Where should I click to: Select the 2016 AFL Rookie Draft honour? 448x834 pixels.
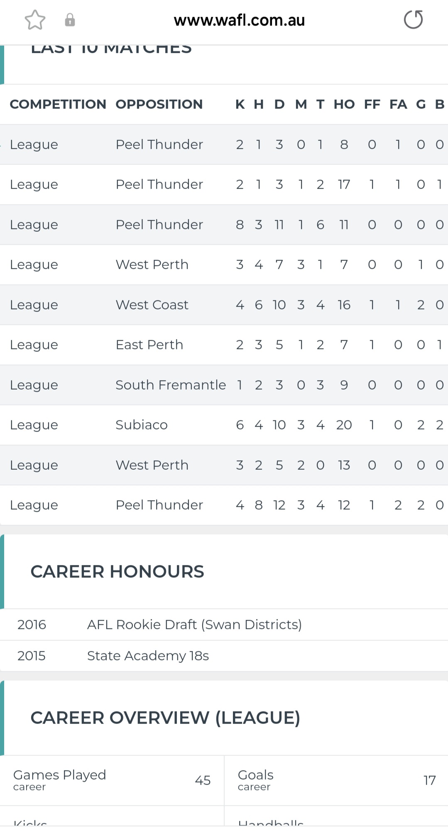coord(224,625)
